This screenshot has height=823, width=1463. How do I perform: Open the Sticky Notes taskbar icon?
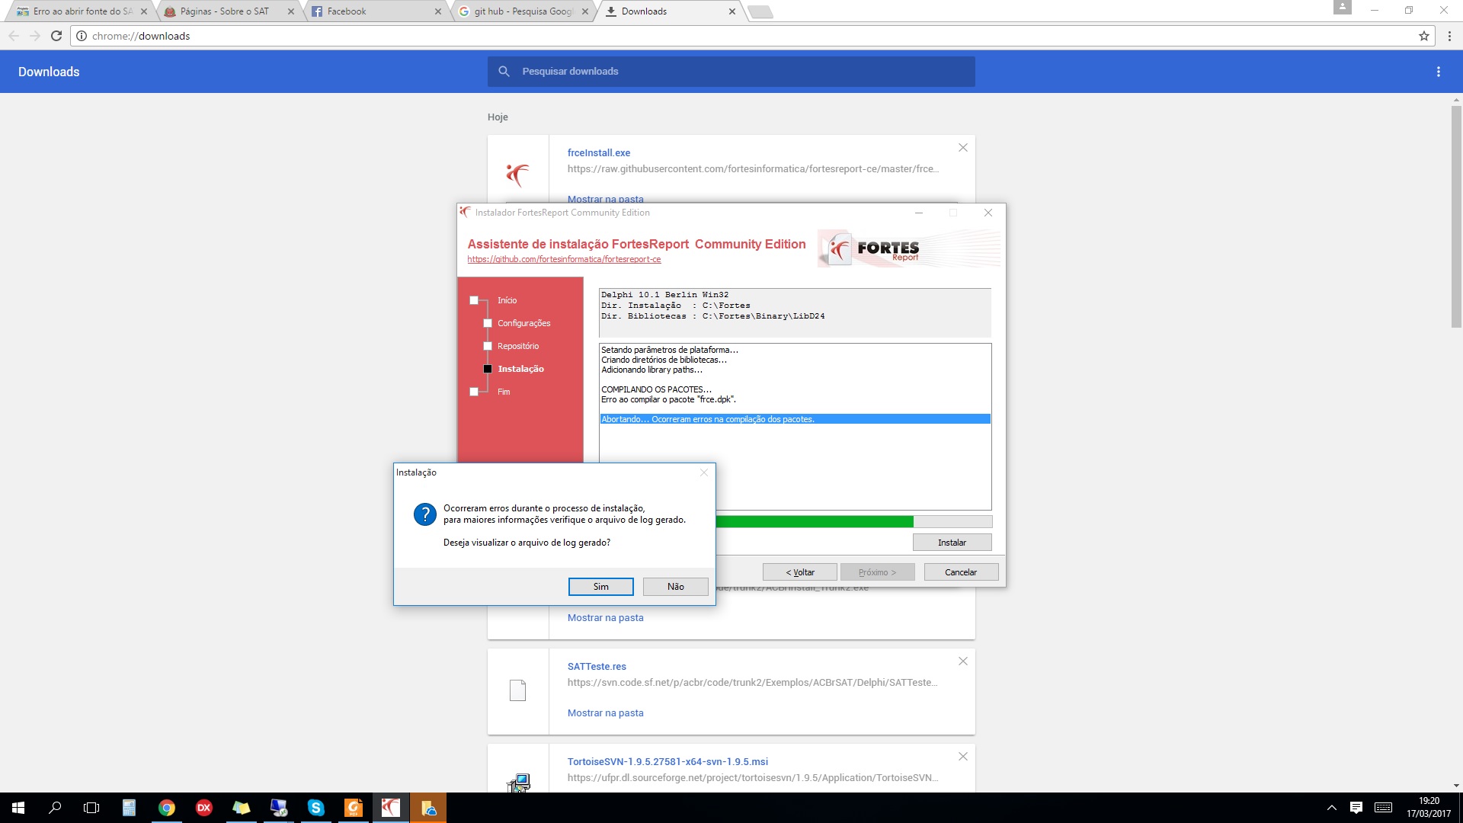241,808
